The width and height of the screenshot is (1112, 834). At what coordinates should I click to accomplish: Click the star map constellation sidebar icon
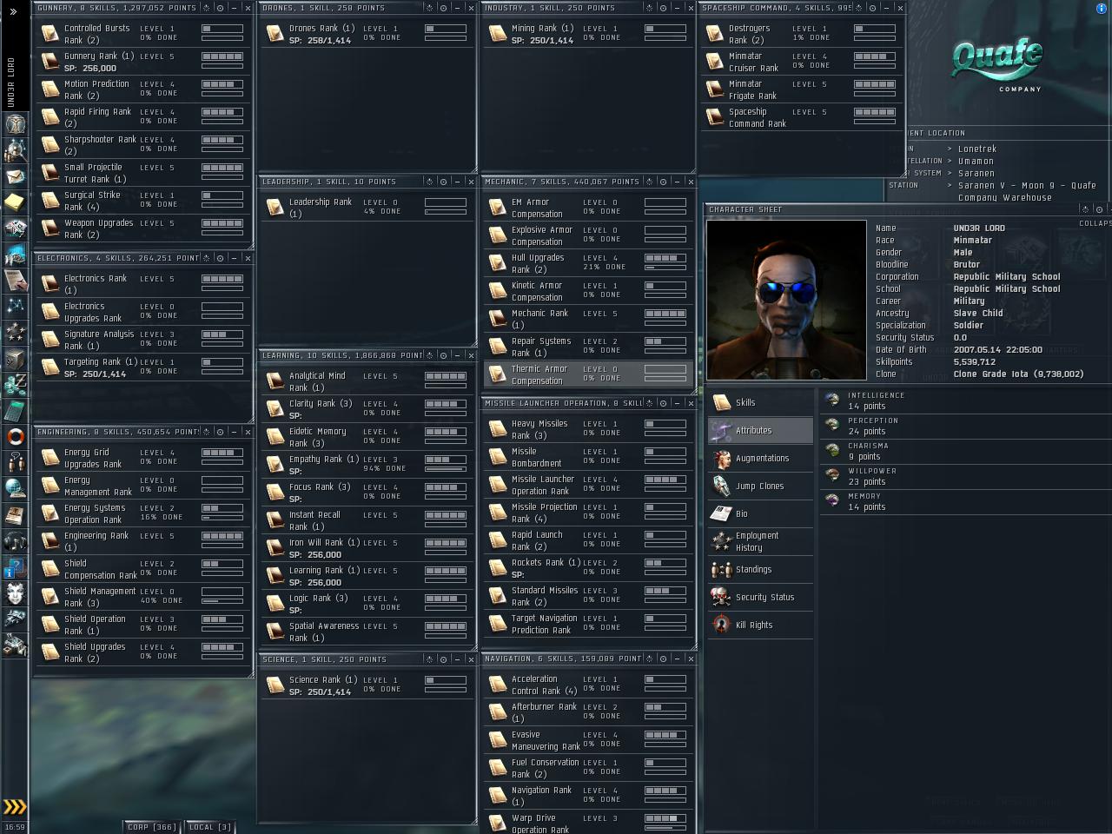click(x=15, y=306)
